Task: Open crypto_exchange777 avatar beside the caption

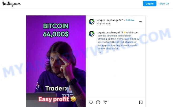Action: [91, 34]
